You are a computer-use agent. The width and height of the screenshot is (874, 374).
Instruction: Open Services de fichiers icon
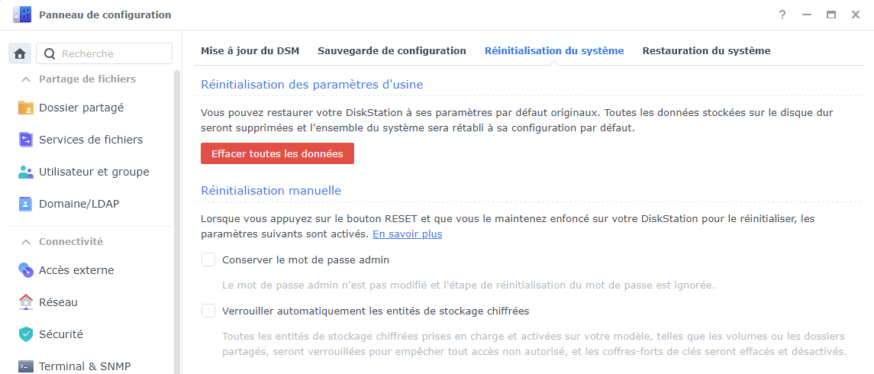(26, 140)
